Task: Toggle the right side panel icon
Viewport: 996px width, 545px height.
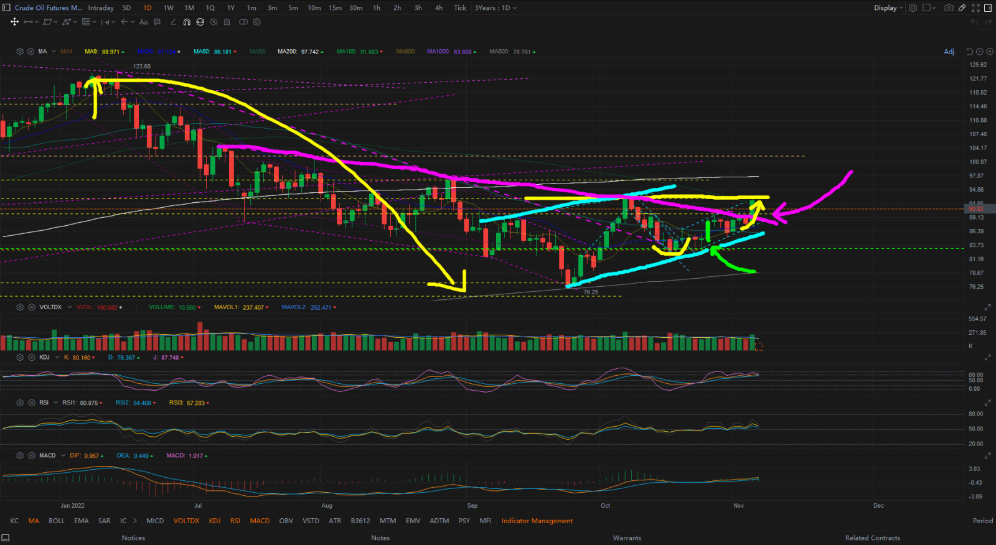Action: pyautogui.click(x=989, y=8)
